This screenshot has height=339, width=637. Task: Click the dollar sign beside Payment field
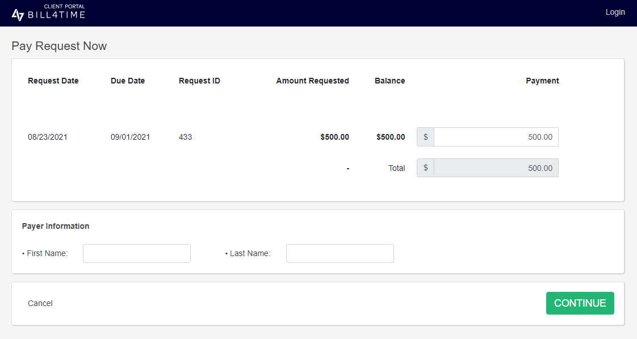tap(425, 137)
